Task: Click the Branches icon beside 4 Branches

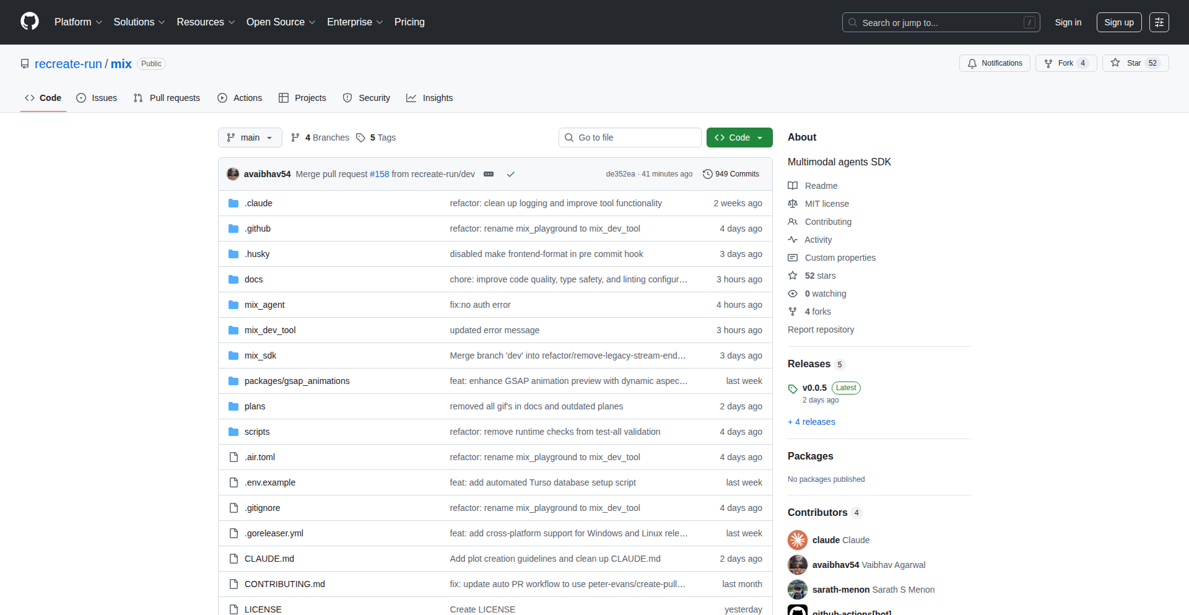Action: (x=295, y=137)
